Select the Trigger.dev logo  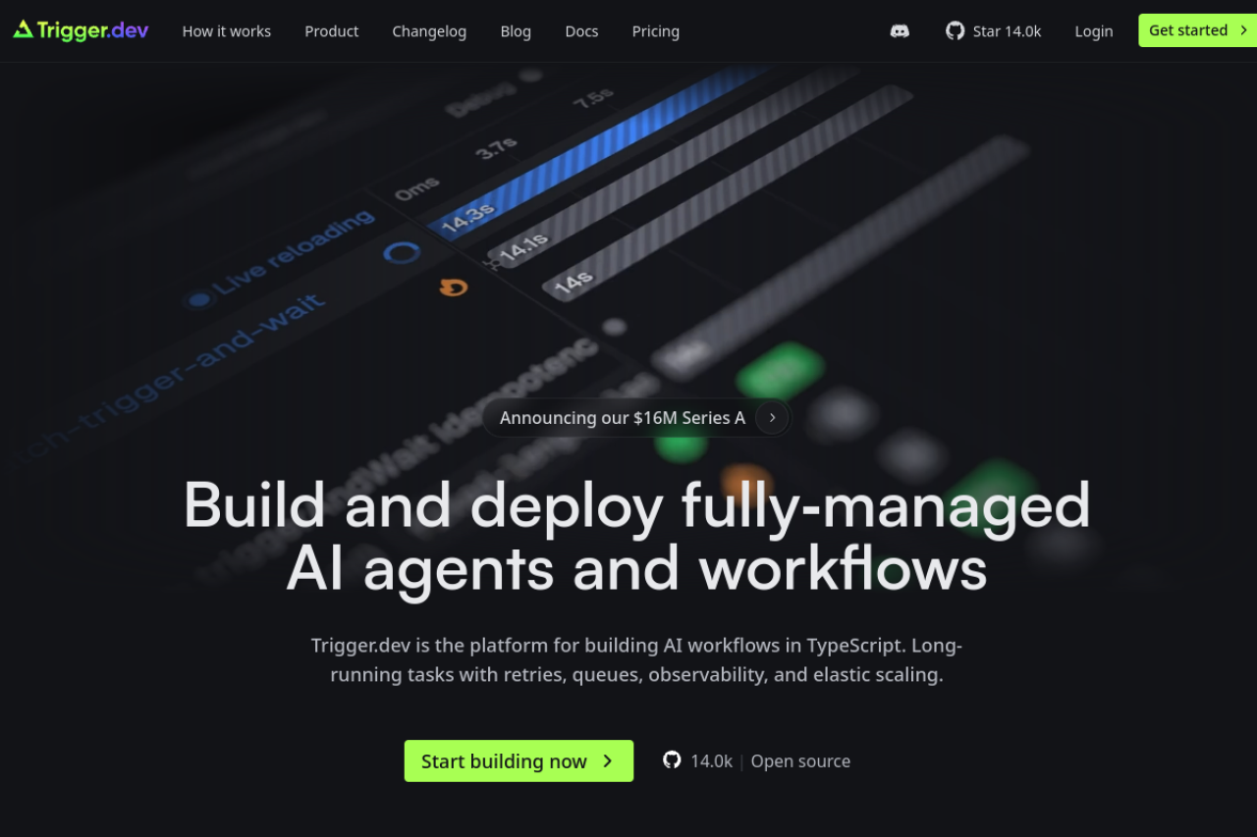point(79,30)
